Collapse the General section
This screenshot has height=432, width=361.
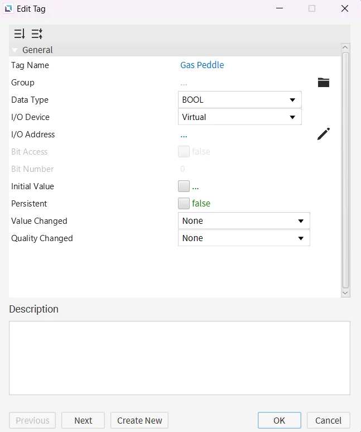click(x=15, y=50)
